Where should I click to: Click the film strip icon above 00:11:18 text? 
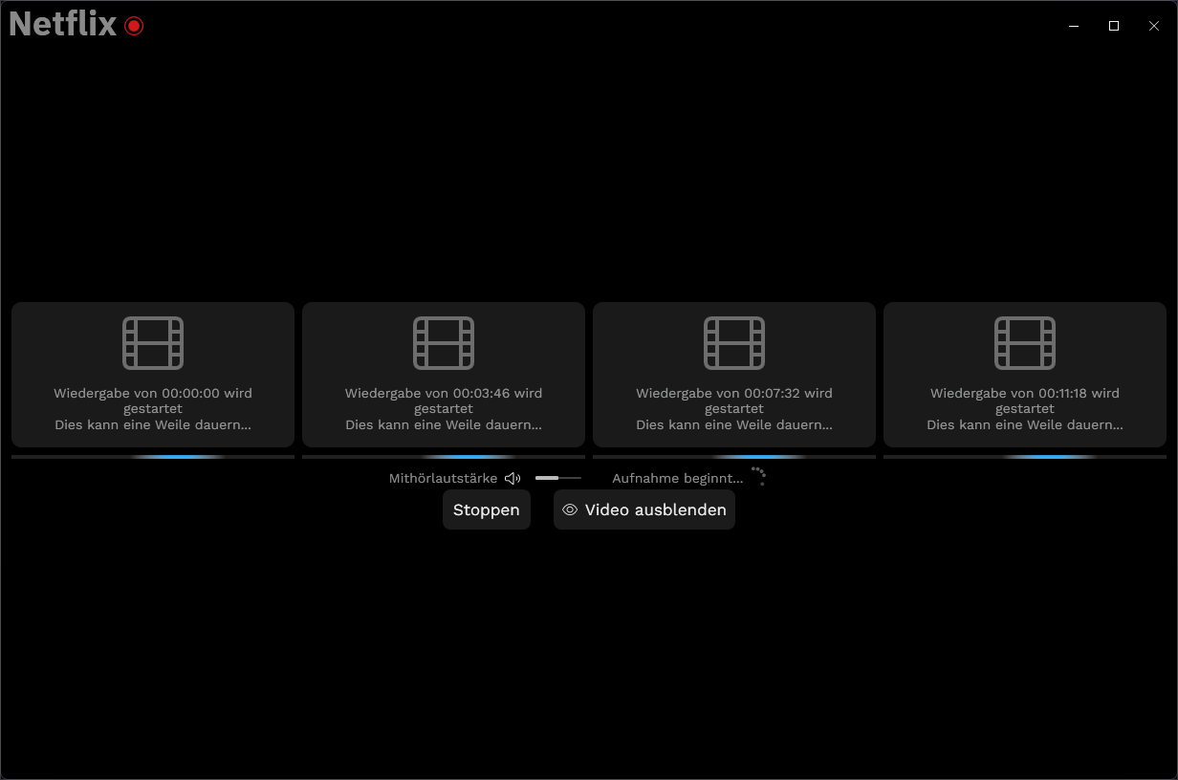[1025, 343]
